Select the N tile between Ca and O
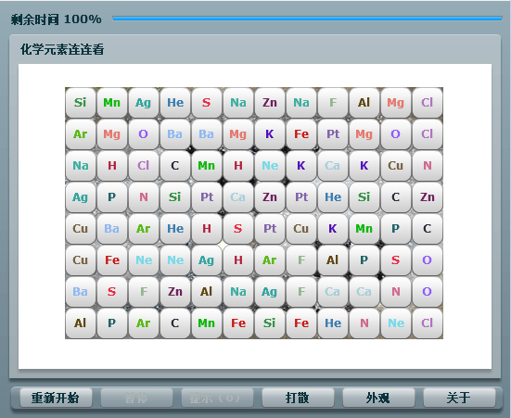511x418 pixels. click(x=396, y=292)
